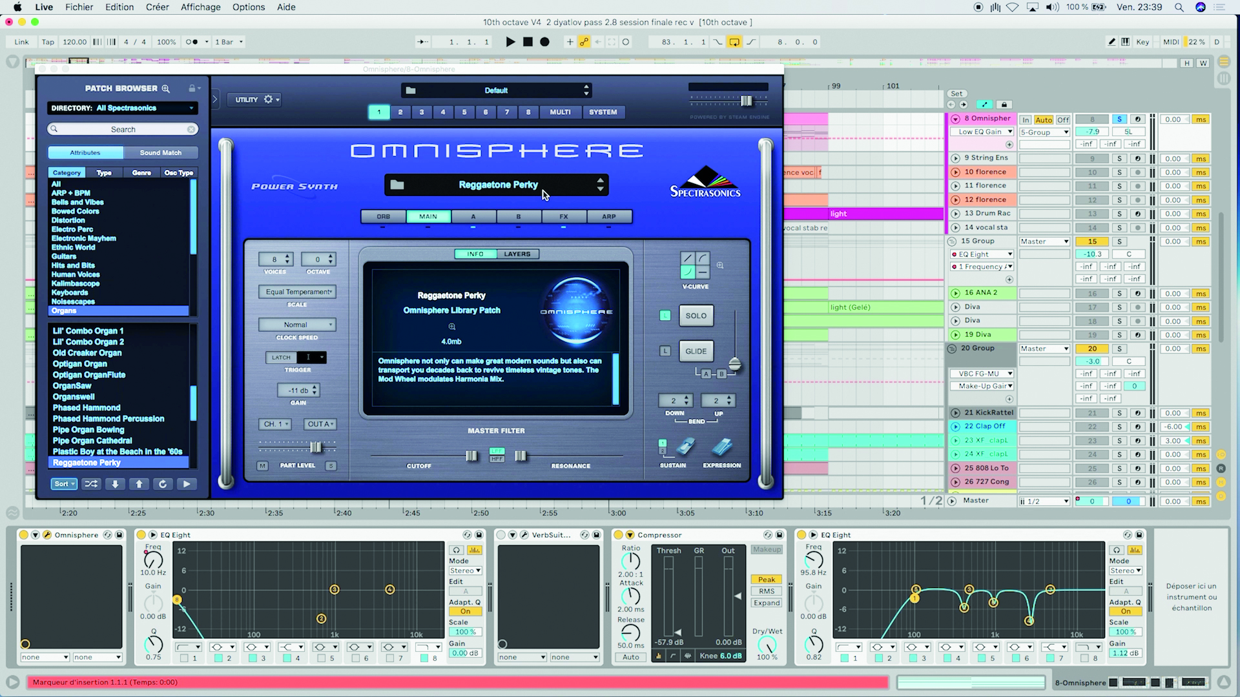Select the LAYERS tab in patch display
Screen dimensions: 1240x697
click(517, 254)
